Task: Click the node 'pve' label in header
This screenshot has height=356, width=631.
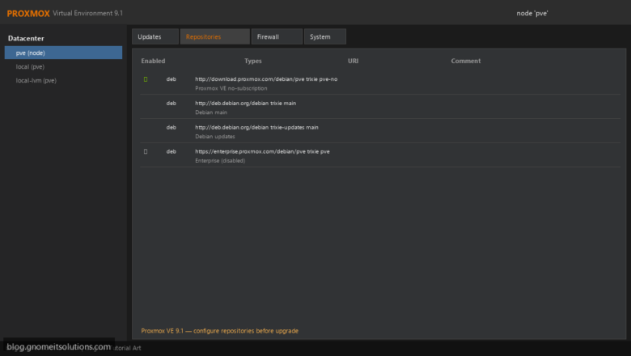Action: tap(532, 13)
